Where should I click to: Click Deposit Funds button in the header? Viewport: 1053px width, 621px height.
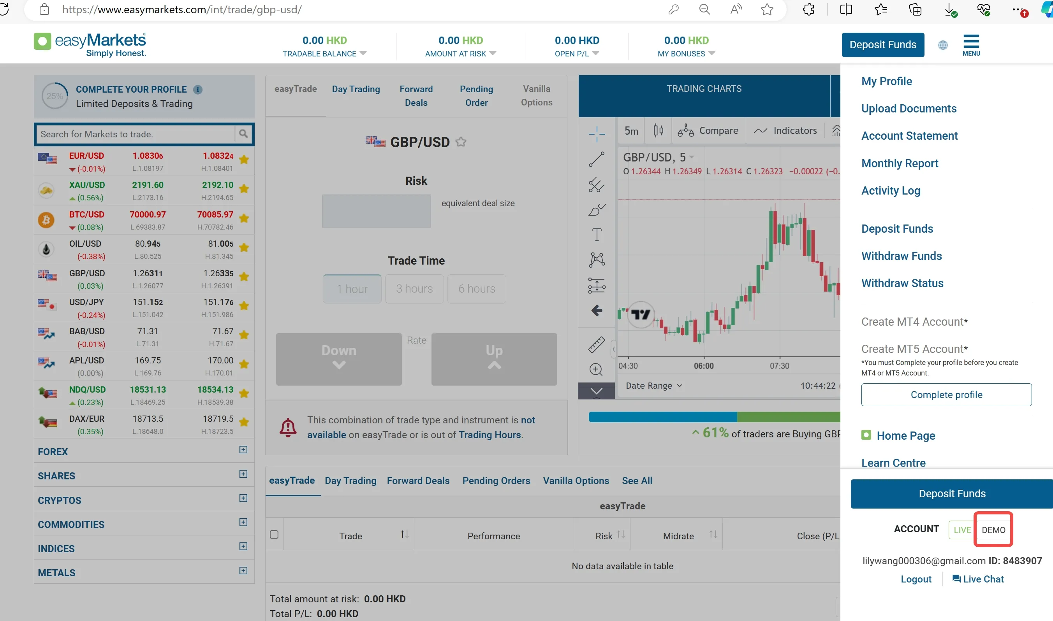click(882, 45)
